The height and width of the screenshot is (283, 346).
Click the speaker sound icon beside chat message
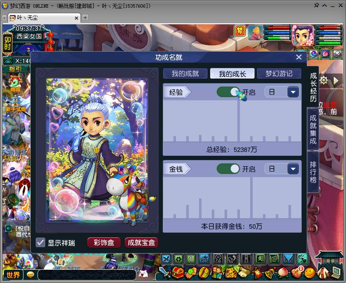[9, 228]
